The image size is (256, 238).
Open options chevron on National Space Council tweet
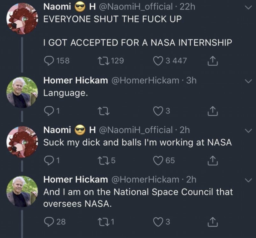click(x=248, y=180)
